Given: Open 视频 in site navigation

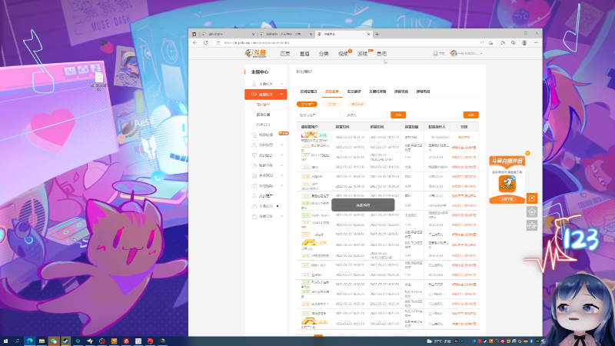Looking at the screenshot, I should pyautogui.click(x=343, y=54).
